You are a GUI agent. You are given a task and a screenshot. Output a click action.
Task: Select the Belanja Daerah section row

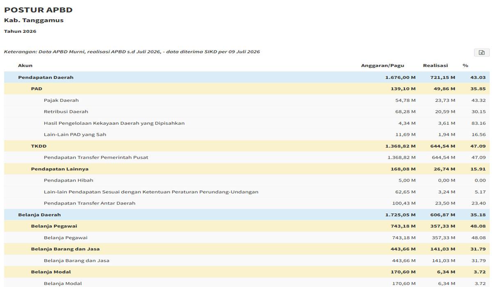click(247, 215)
